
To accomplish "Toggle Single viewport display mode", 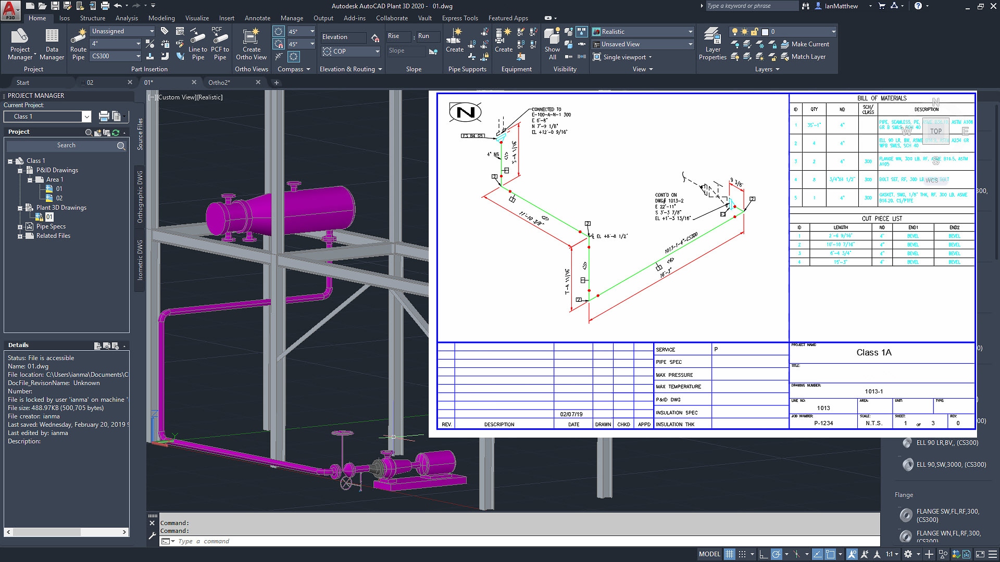I will click(621, 57).
